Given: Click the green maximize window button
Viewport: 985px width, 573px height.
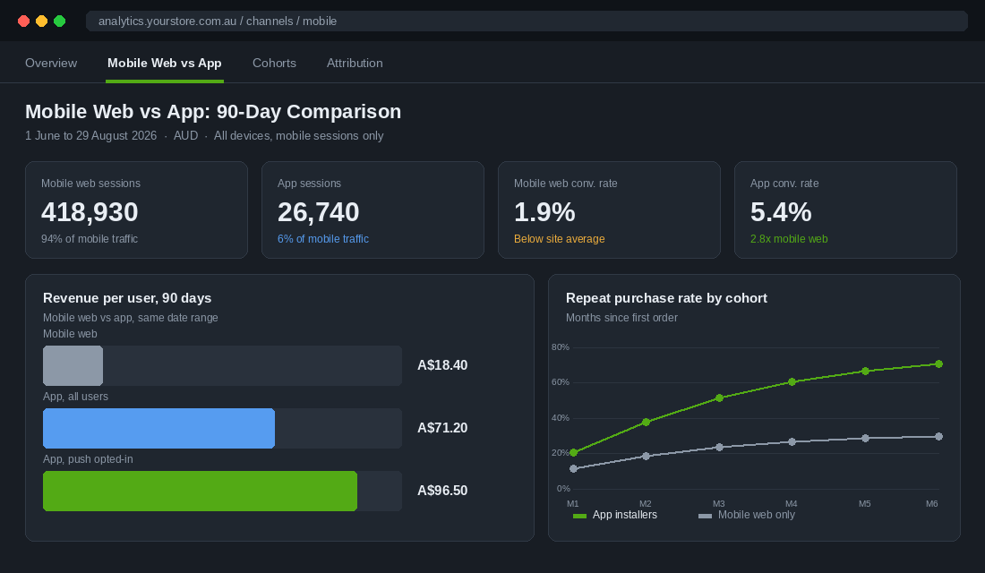Looking at the screenshot, I should [60, 21].
